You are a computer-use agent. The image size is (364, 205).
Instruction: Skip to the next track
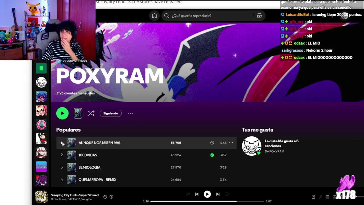coord(218,194)
